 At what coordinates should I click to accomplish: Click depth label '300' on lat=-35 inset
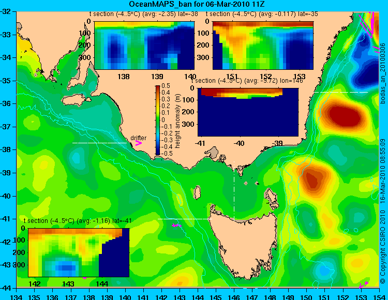coord(203,57)
